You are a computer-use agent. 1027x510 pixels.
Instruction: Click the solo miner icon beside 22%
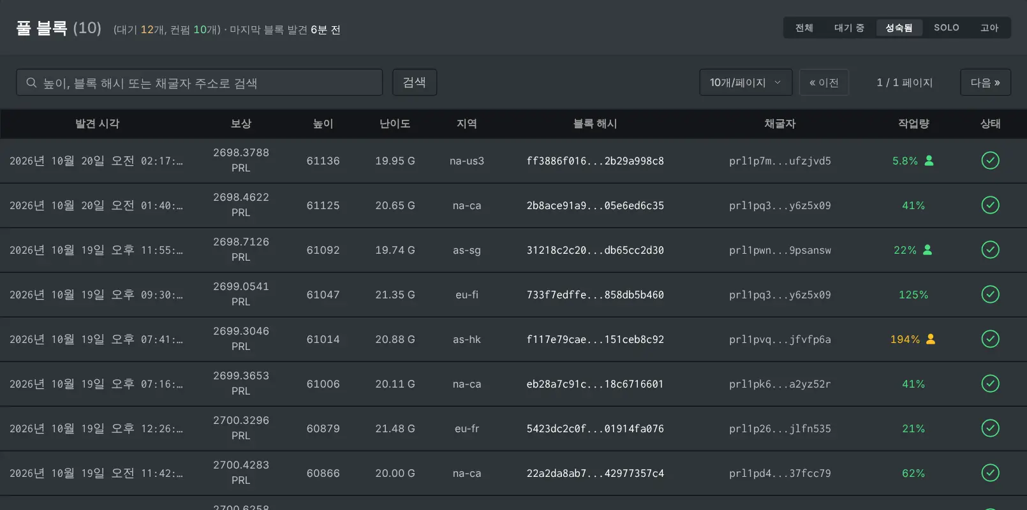tap(927, 250)
